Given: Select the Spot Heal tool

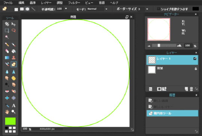Looking at the screenshot, I should coord(13,91).
